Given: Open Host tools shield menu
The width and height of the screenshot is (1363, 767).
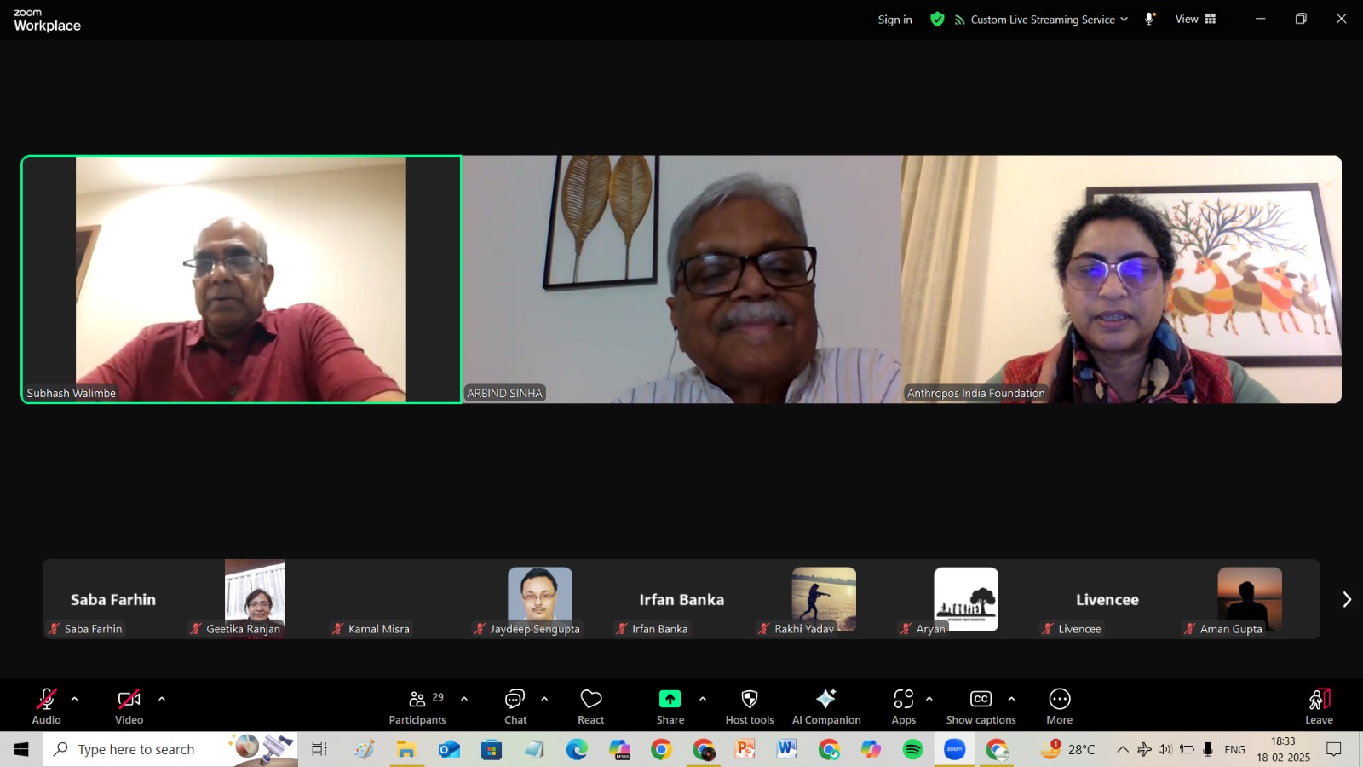Looking at the screenshot, I should coord(750,706).
